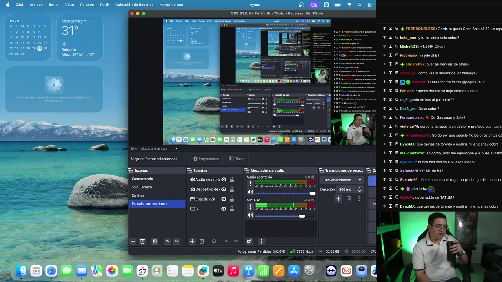The image size is (502, 282).
Task: Click the Filtros button
Action: point(236,159)
